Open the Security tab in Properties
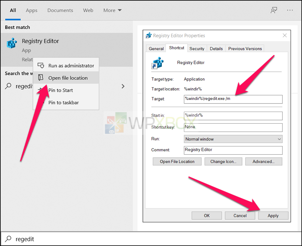The height and width of the screenshot is (246, 302). coord(197,49)
